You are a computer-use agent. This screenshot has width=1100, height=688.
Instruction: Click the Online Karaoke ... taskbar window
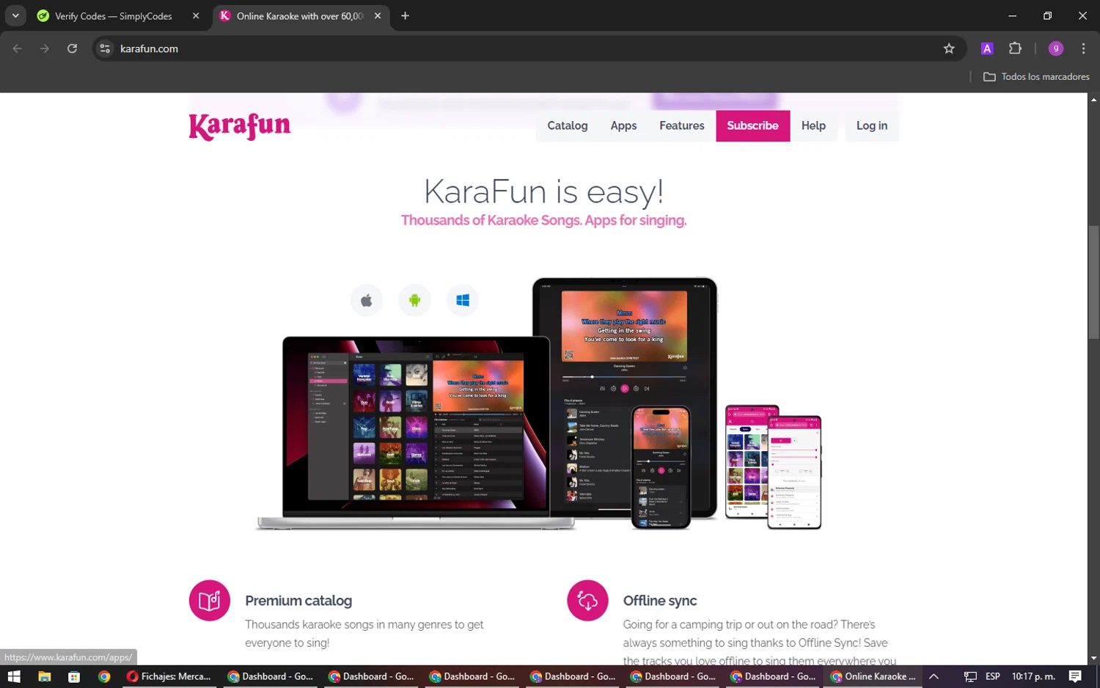[873, 676]
